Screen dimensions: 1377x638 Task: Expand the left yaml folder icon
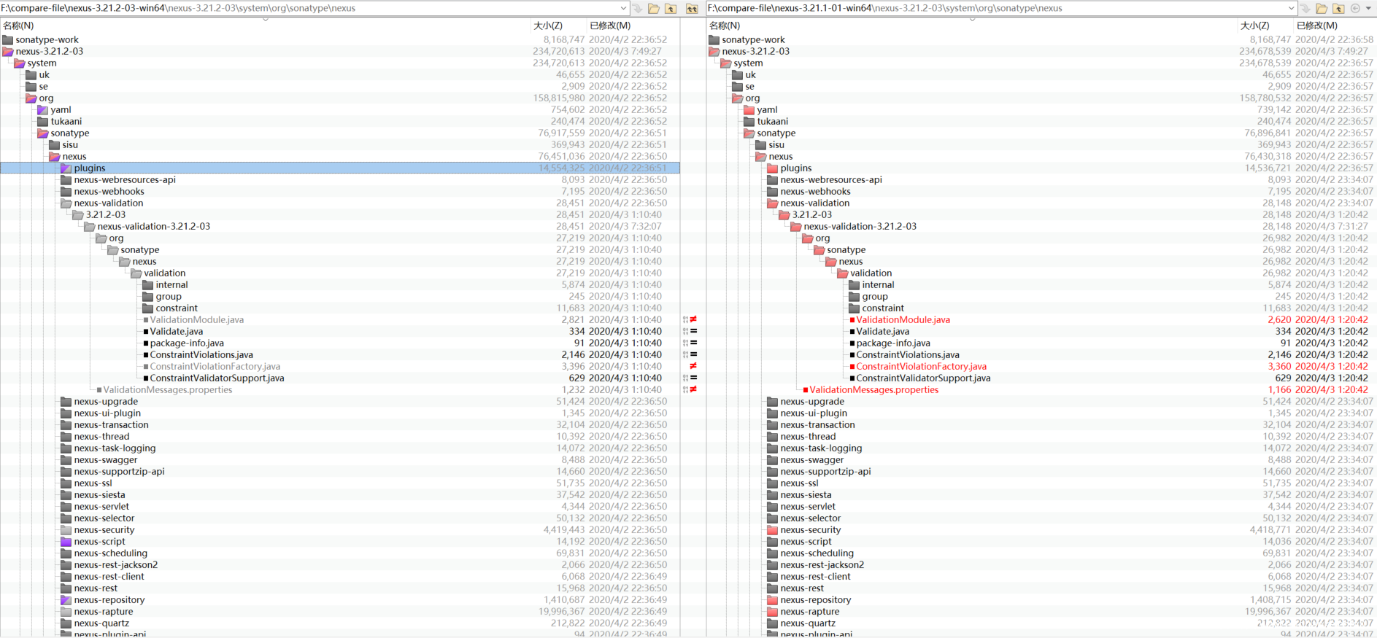tap(42, 110)
